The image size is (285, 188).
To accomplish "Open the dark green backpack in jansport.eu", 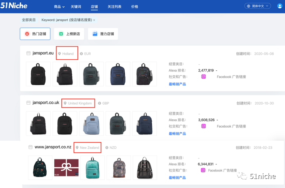I will click(91, 74).
